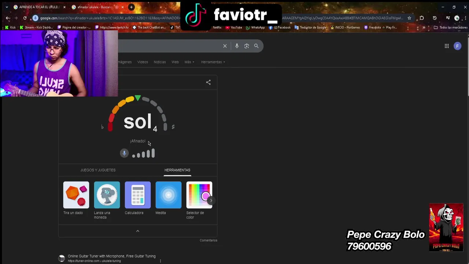The height and width of the screenshot is (264, 469).
Task: Switch to APRENDE A TOCAR EL UKULELE tab
Action: click(40, 7)
